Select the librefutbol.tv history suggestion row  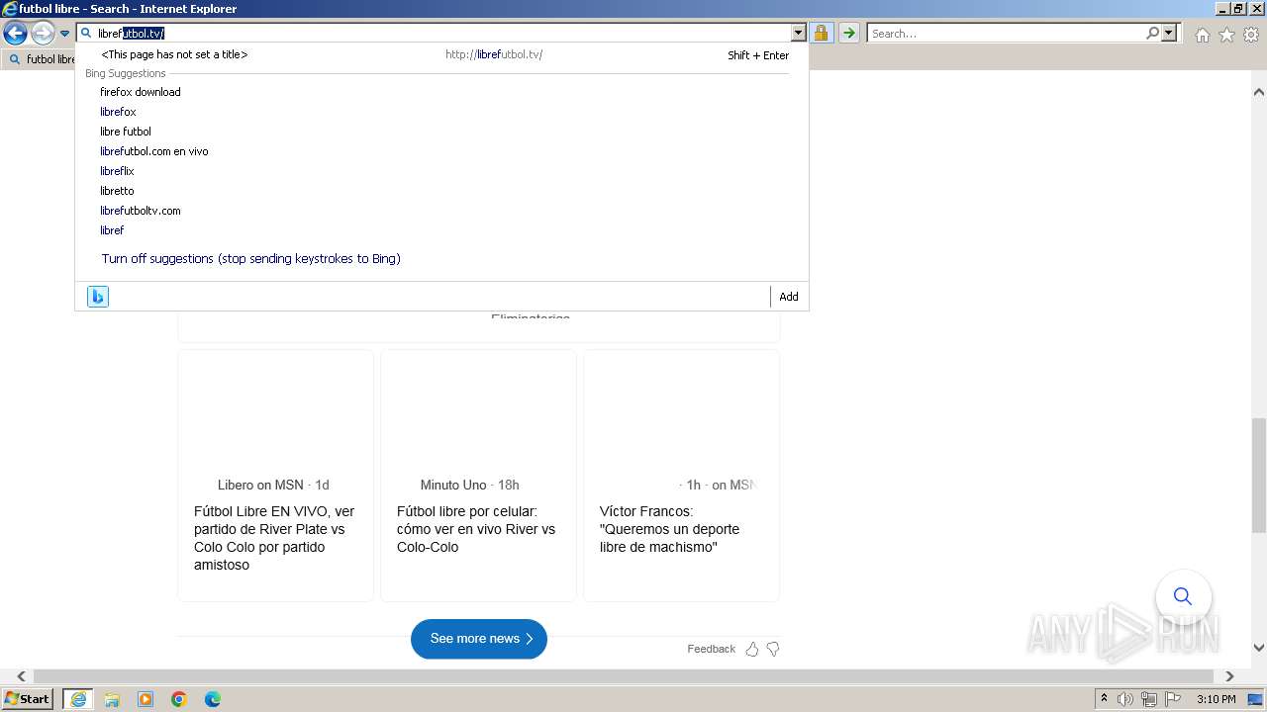tap(441, 55)
